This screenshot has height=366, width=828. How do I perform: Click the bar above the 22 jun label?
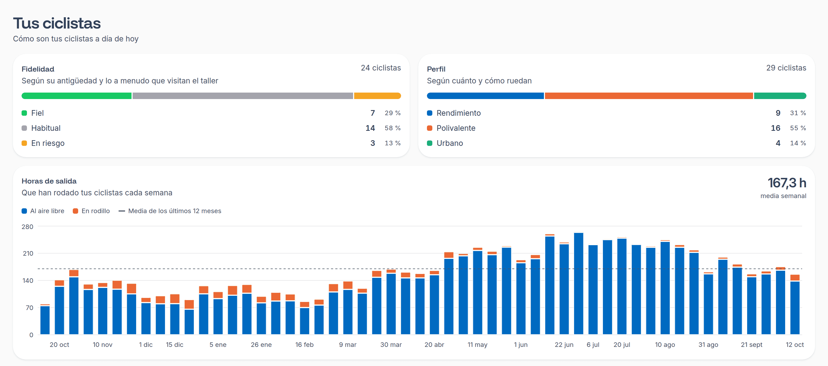564,288
